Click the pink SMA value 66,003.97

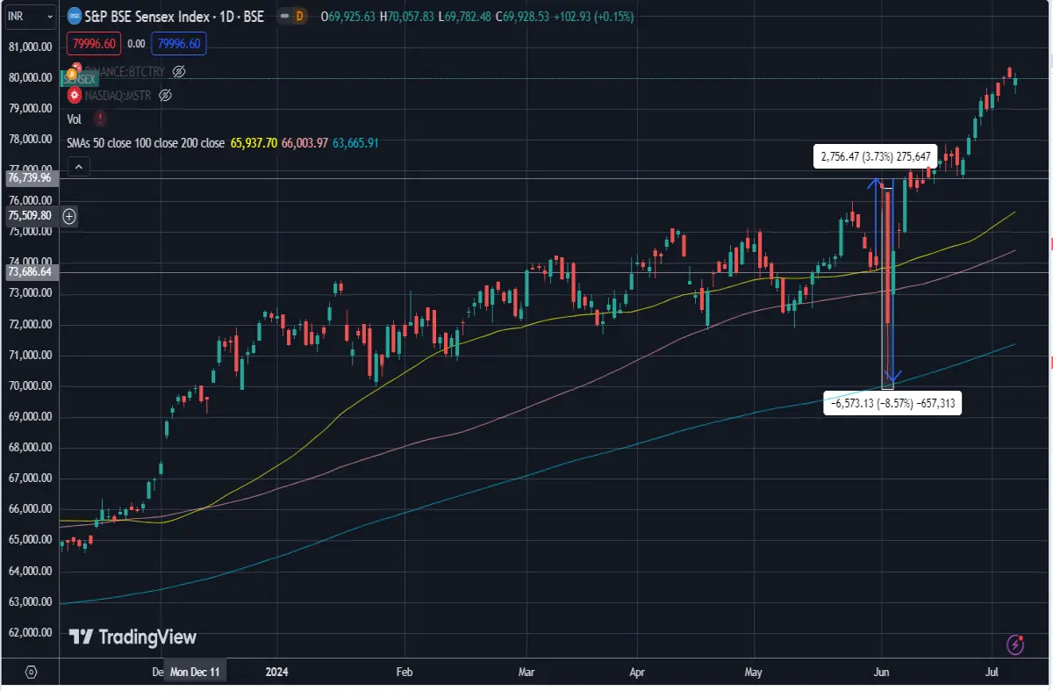tap(304, 142)
